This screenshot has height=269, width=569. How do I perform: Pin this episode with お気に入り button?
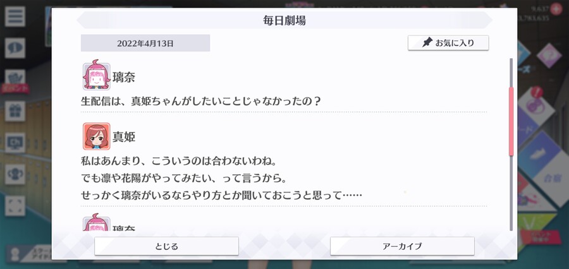pyautogui.click(x=448, y=43)
